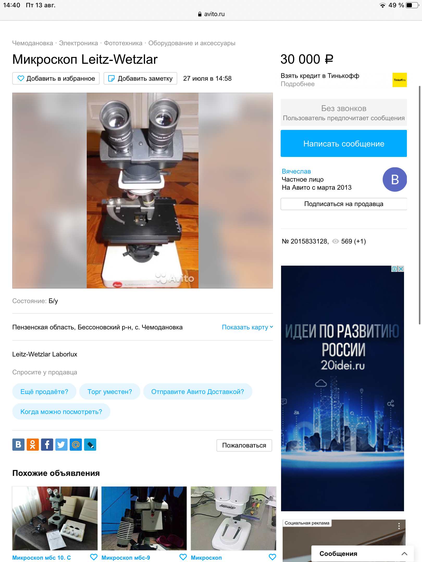This screenshot has width=422, height=562.
Task: Favorite the third similar Микроскоп listing heart
Action: [x=272, y=557]
